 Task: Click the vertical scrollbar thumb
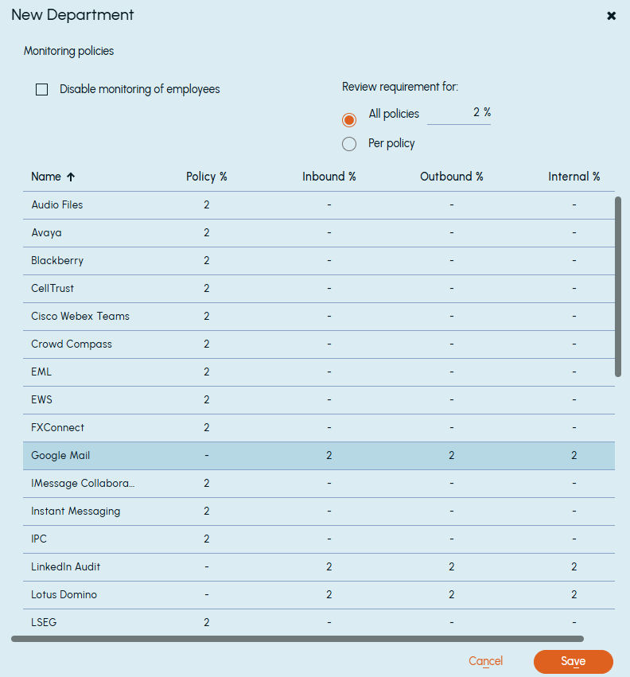point(618,286)
